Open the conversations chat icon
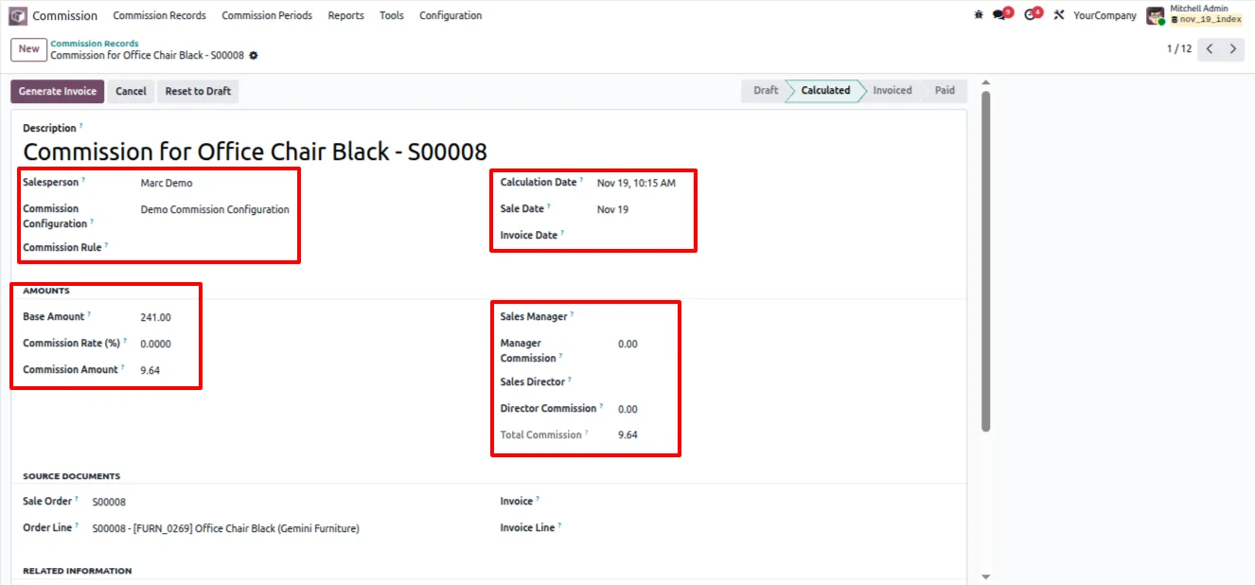 (1001, 15)
